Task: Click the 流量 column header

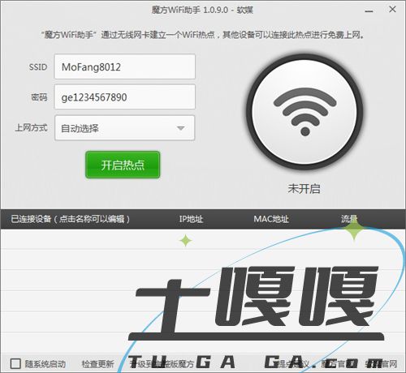Action: pyautogui.click(x=349, y=219)
